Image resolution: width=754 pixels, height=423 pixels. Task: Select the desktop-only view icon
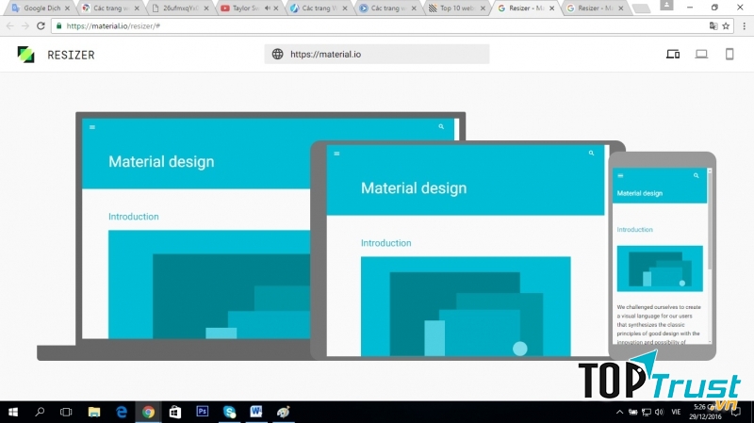point(701,55)
